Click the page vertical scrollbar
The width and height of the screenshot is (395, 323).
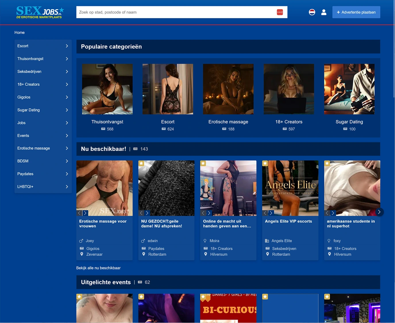394,49
